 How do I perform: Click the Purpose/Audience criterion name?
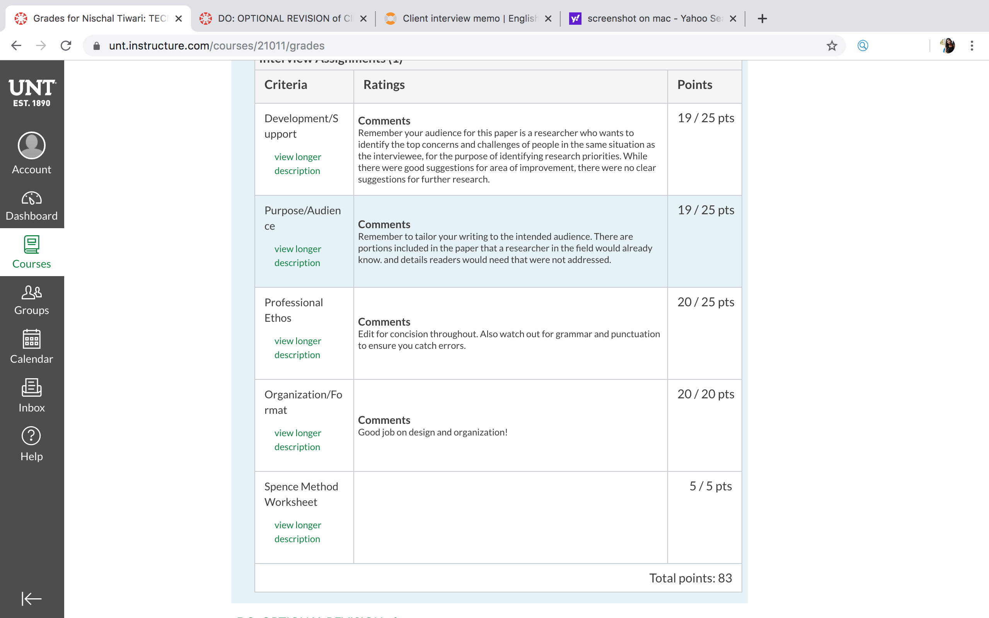303,218
